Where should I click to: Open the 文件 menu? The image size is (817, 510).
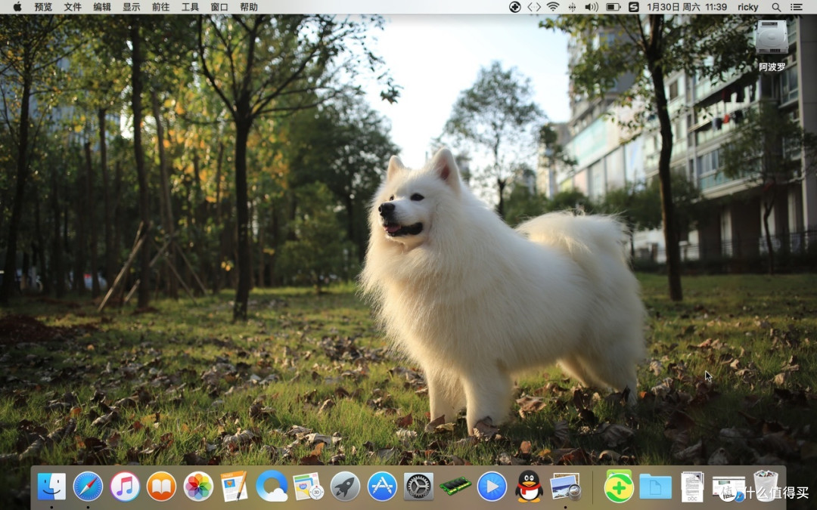(x=73, y=7)
